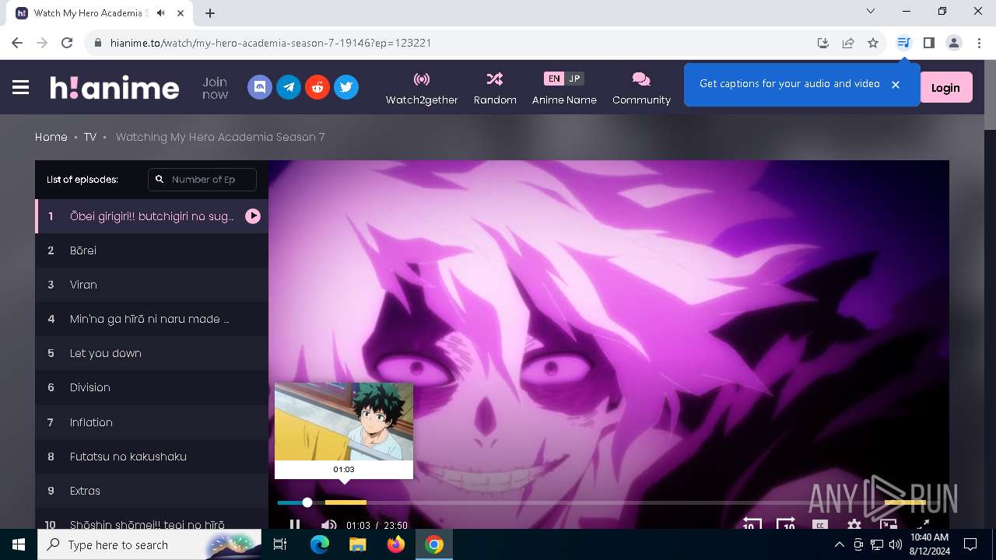Open the Windows Start menu
The height and width of the screenshot is (560, 996).
(19, 544)
